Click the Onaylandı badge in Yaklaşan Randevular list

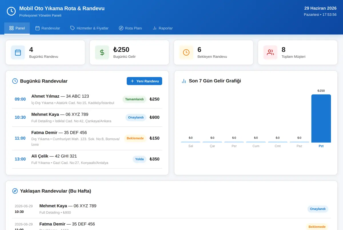click(x=318, y=209)
